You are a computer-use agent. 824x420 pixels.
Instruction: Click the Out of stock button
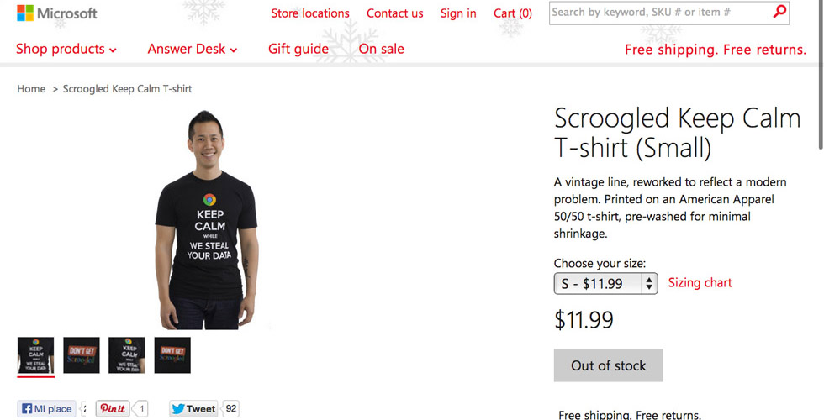tap(608, 365)
